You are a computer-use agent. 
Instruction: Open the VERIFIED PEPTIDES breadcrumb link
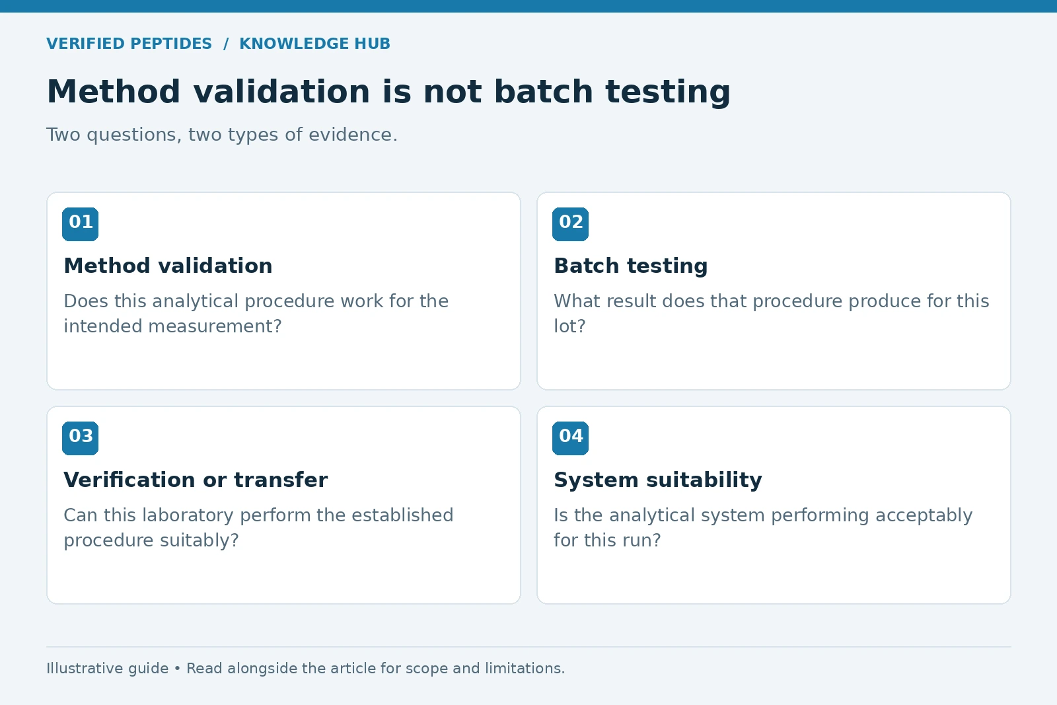click(129, 44)
